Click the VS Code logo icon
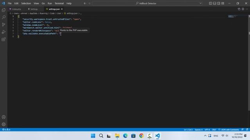The height and width of the screenshot is (140, 250). [x=4, y=3]
